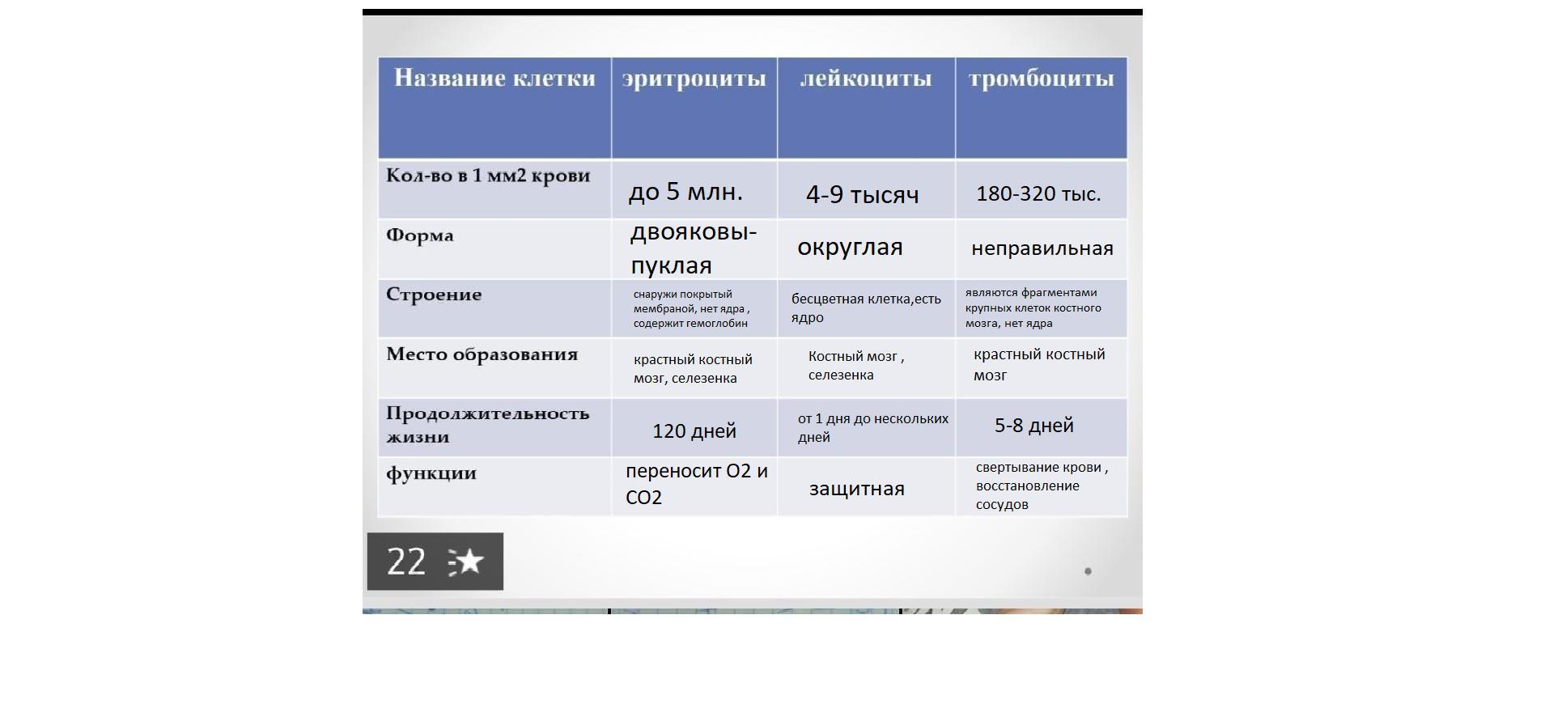
Task: Click the 'округлая' shape cell
Action: click(x=850, y=248)
